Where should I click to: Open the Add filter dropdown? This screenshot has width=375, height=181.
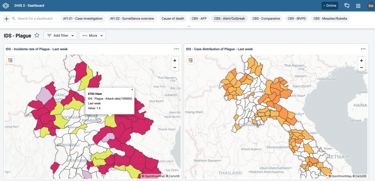pyautogui.click(x=60, y=35)
